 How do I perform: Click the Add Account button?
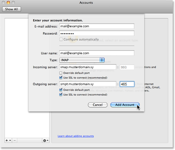125,105
